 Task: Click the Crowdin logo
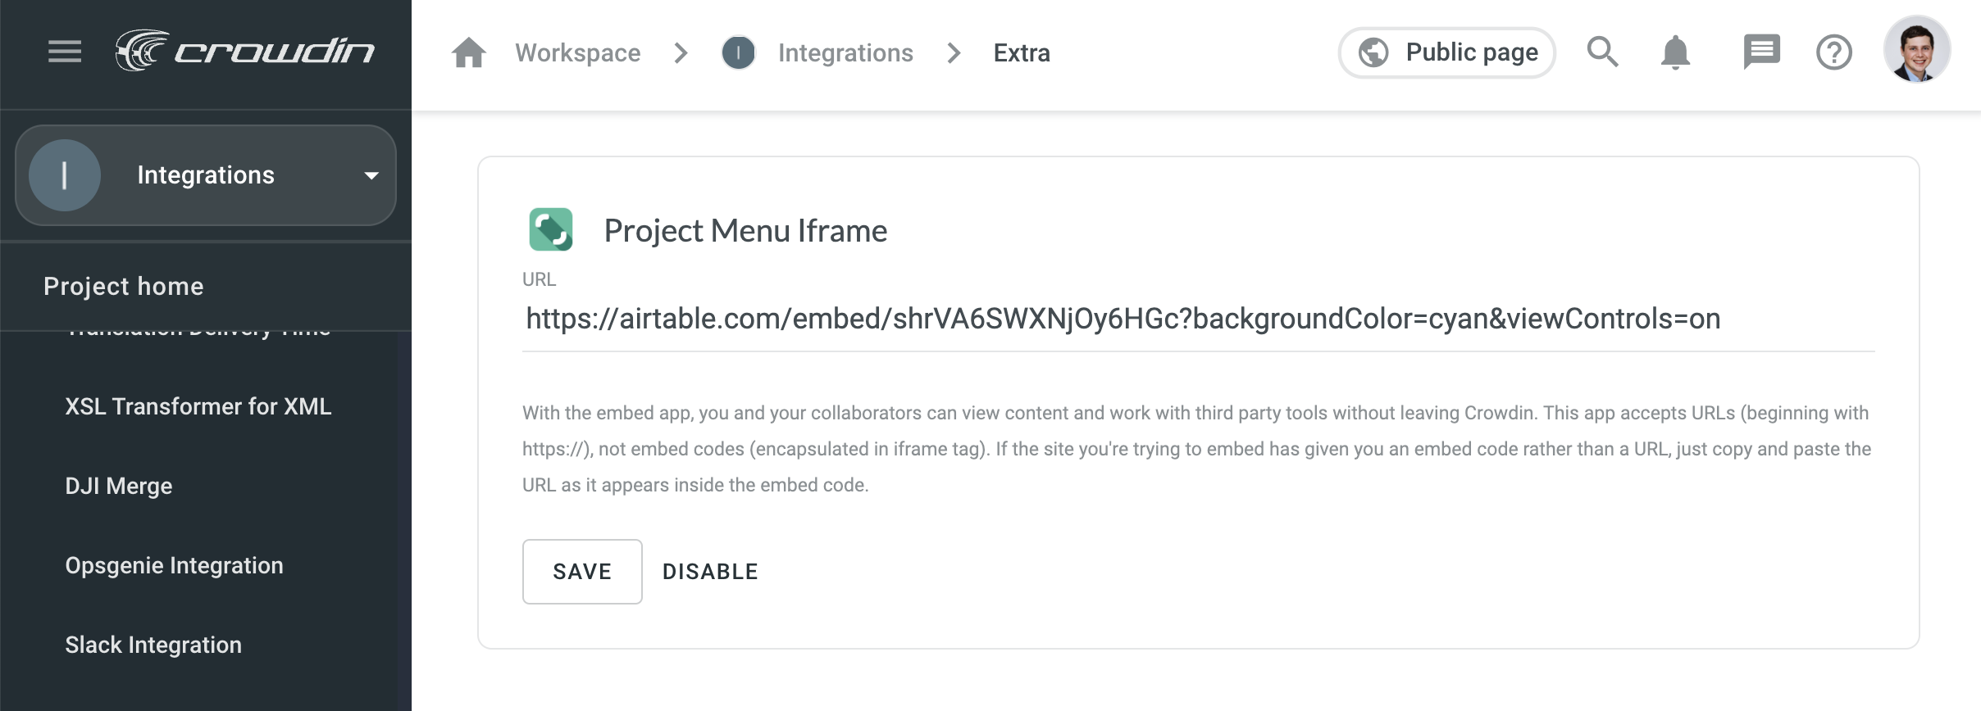click(x=245, y=51)
